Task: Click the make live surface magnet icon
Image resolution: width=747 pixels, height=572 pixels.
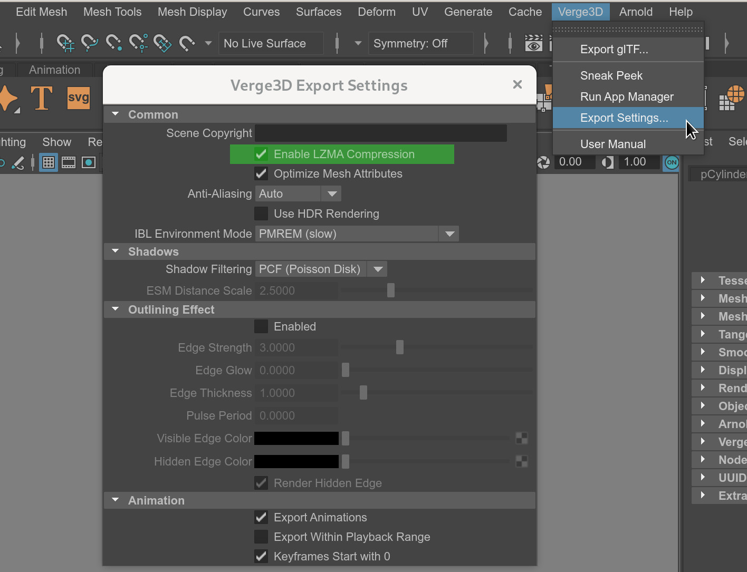Action: (x=187, y=43)
